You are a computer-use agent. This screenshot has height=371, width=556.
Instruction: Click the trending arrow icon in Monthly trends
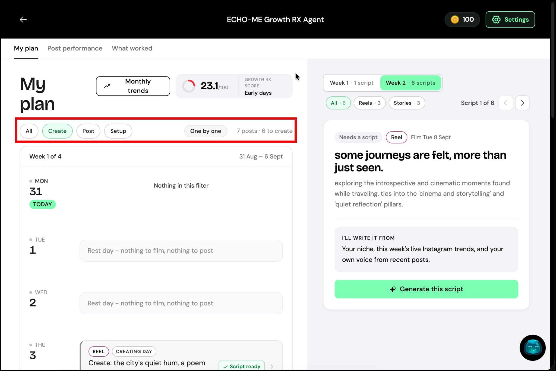pyautogui.click(x=107, y=86)
